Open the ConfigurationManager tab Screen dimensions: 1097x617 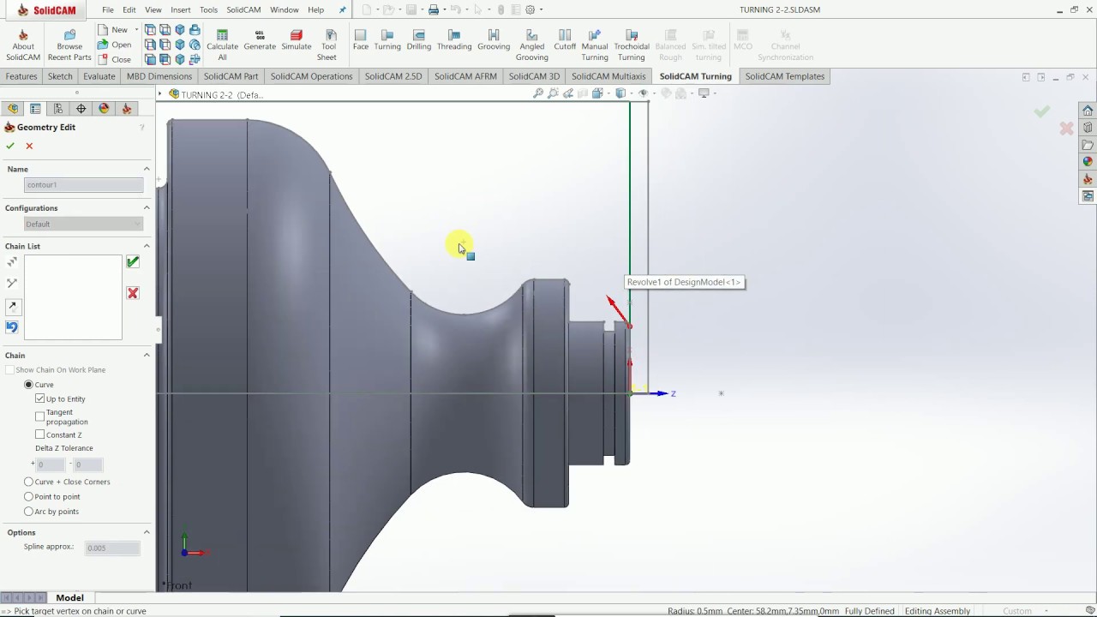point(58,109)
